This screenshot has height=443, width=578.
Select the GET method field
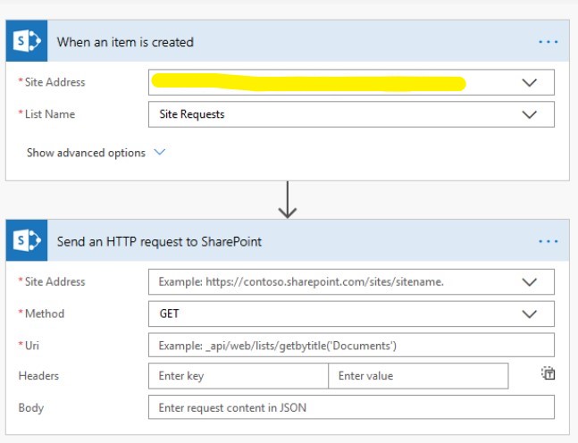click(351, 314)
